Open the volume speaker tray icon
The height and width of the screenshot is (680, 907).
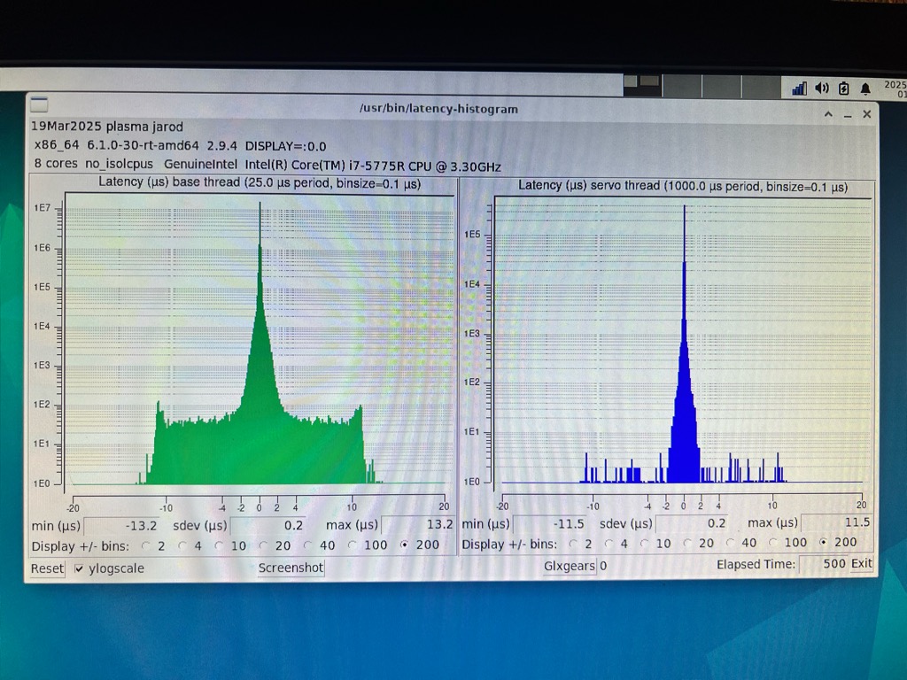(821, 88)
